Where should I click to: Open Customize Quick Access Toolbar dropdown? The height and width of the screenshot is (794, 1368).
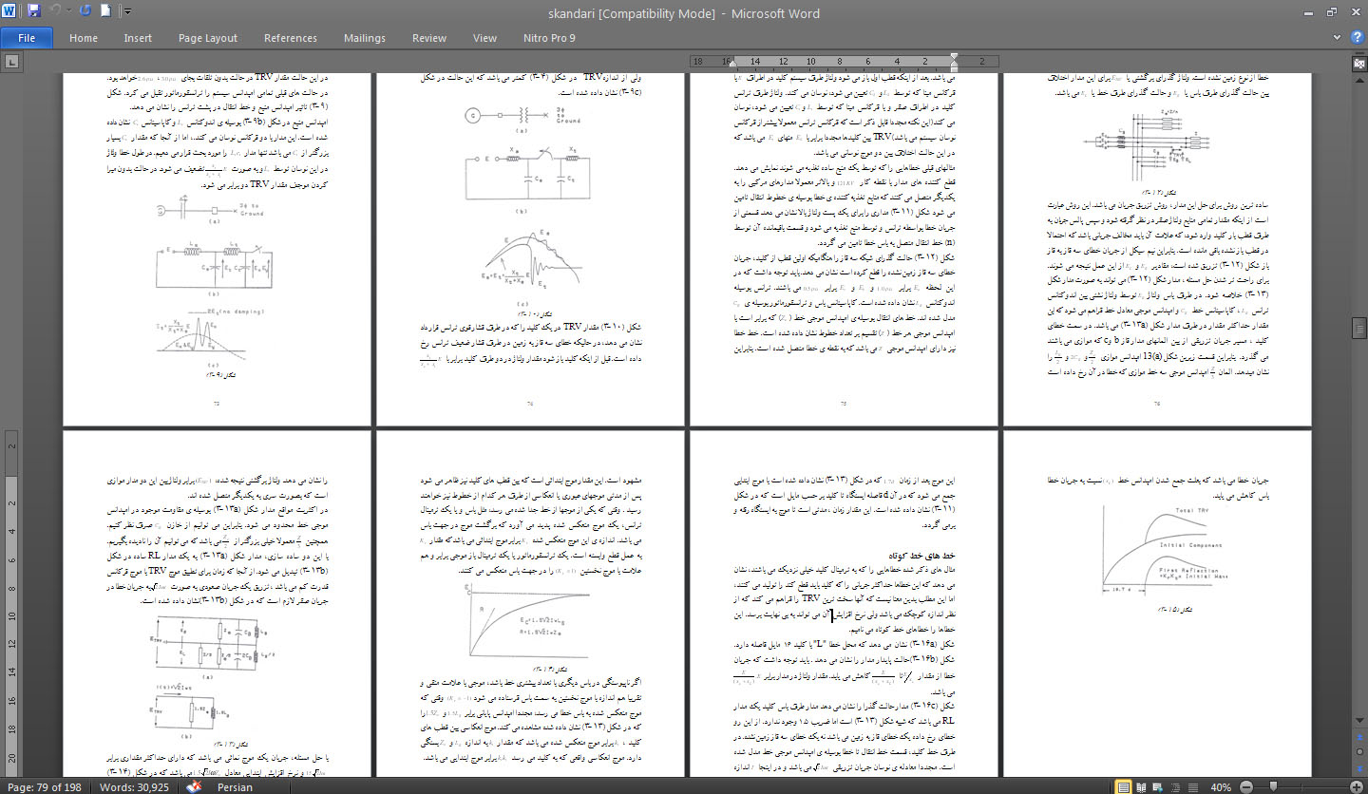(x=127, y=11)
